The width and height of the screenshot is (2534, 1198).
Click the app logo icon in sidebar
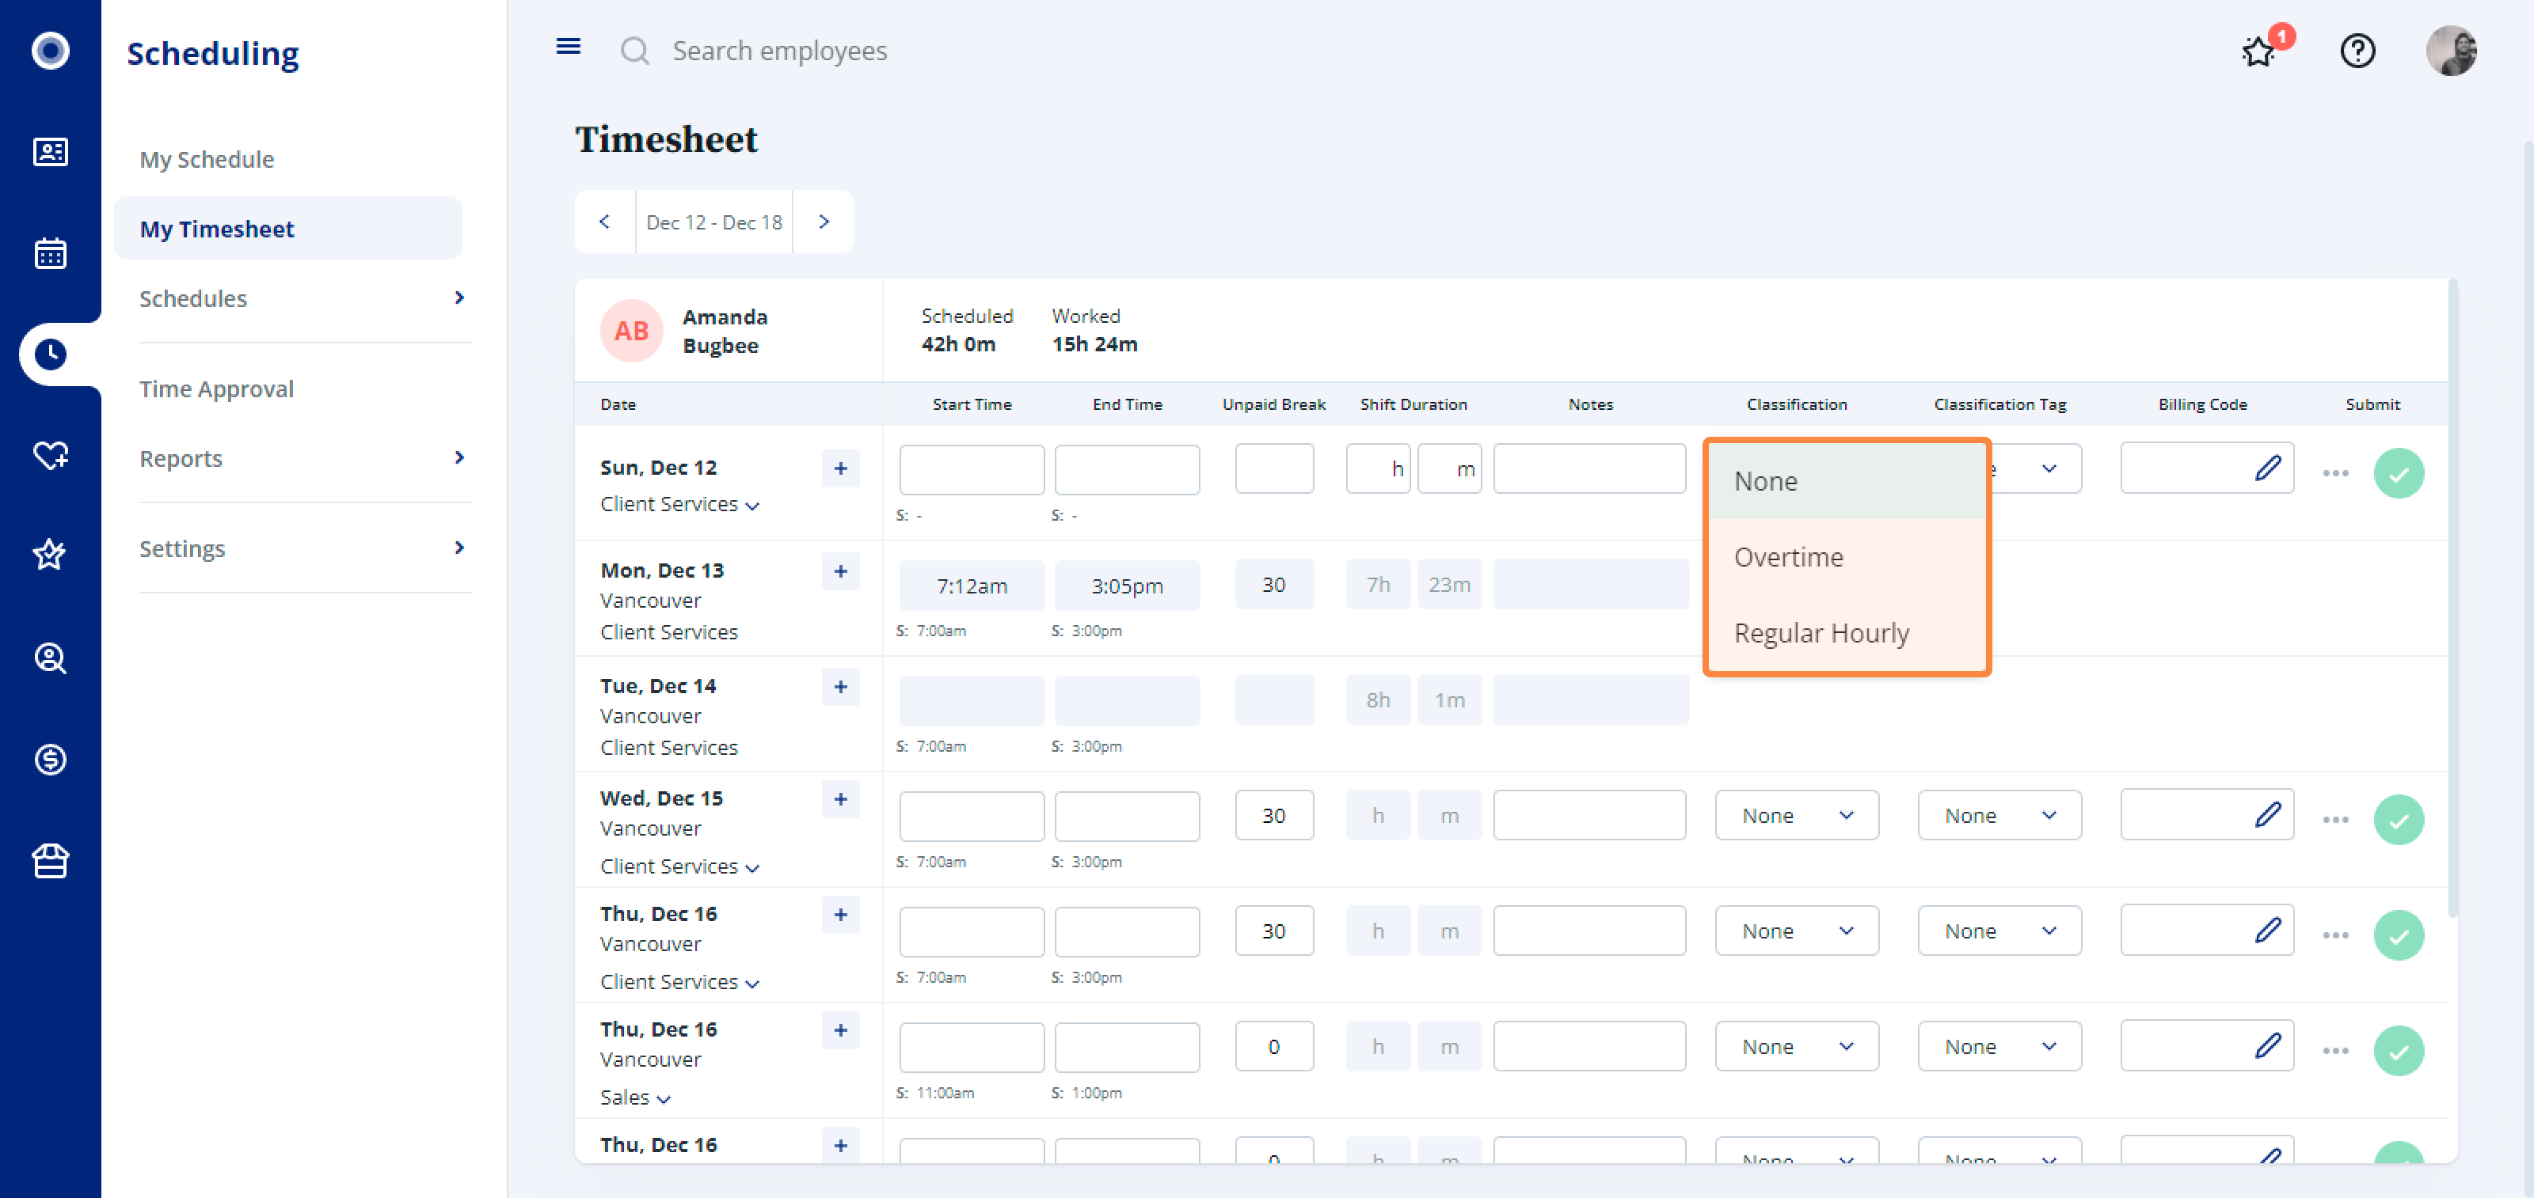(50, 50)
